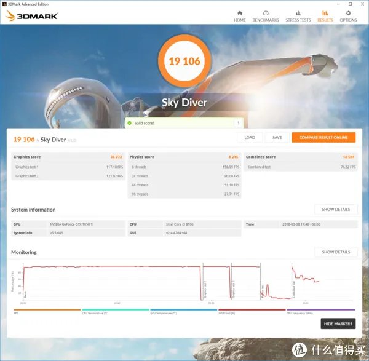Toggle CPU Frequency legend series
This screenshot has width=369, height=361.
pos(320,311)
